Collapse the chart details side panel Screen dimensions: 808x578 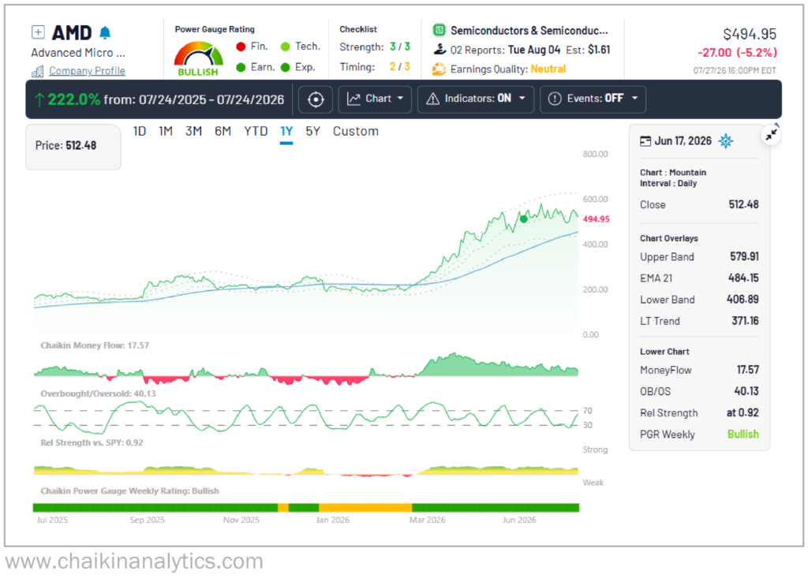coord(772,135)
